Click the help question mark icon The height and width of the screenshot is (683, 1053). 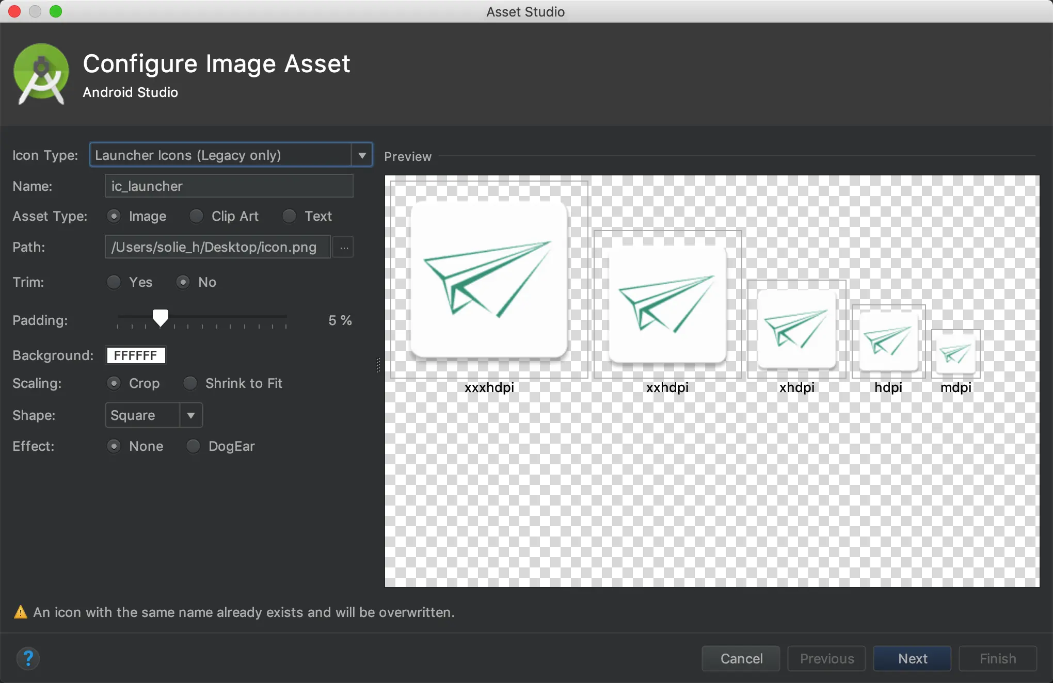coord(28,658)
